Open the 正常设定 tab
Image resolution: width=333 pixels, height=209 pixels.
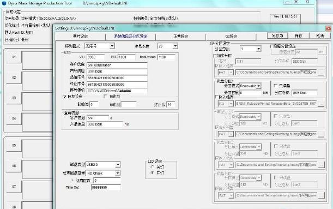(x=181, y=37)
